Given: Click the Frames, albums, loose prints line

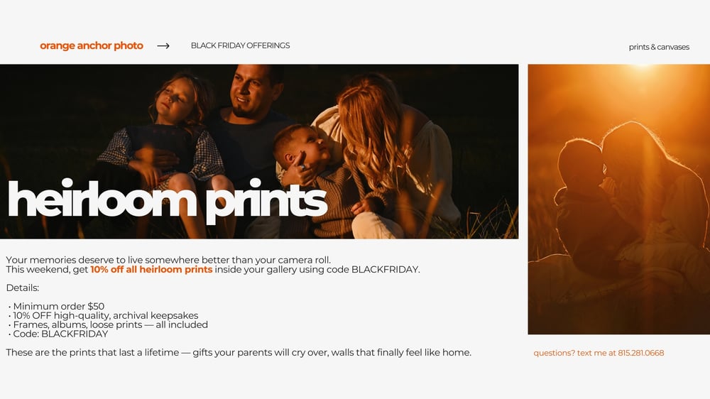Looking at the screenshot, I should click(x=108, y=324).
